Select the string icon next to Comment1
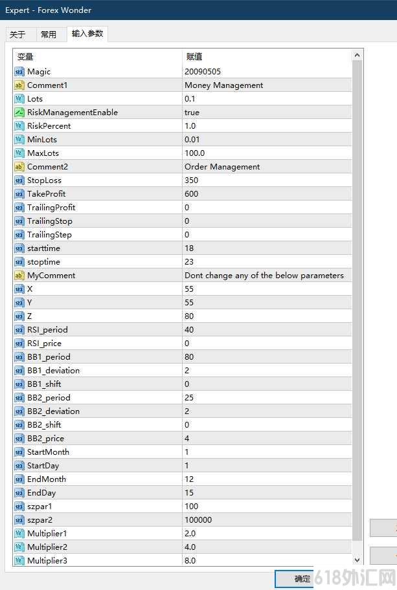 coord(19,85)
